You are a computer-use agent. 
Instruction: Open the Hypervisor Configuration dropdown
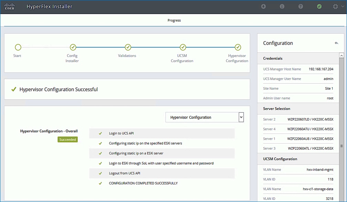(205, 117)
